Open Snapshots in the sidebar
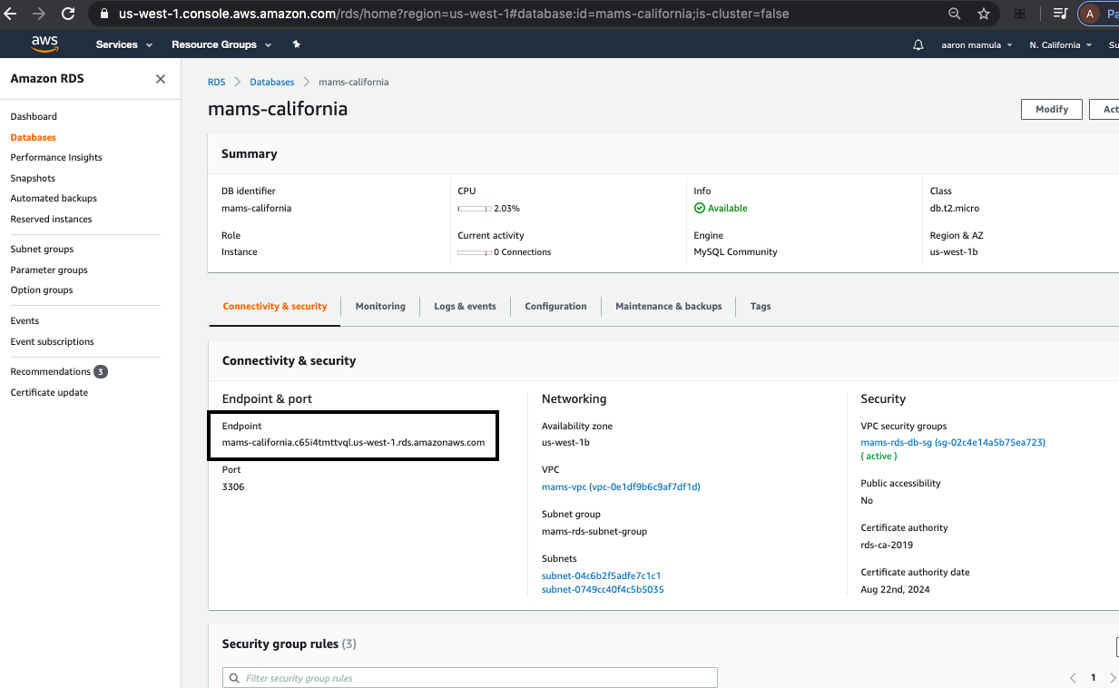Viewport: 1119px width, 688px height. tap(33, 178)
